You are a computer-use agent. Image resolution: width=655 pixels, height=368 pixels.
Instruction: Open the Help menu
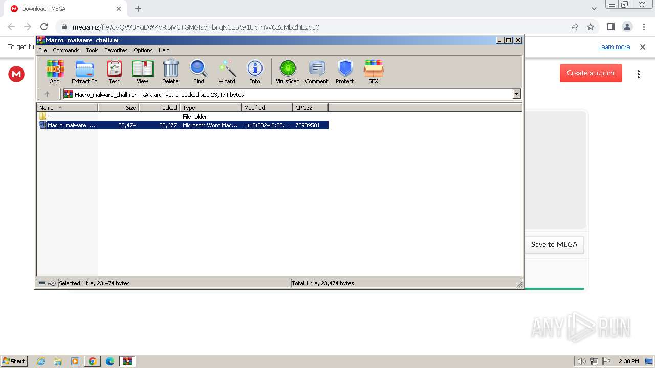click(x=164, y=50)
